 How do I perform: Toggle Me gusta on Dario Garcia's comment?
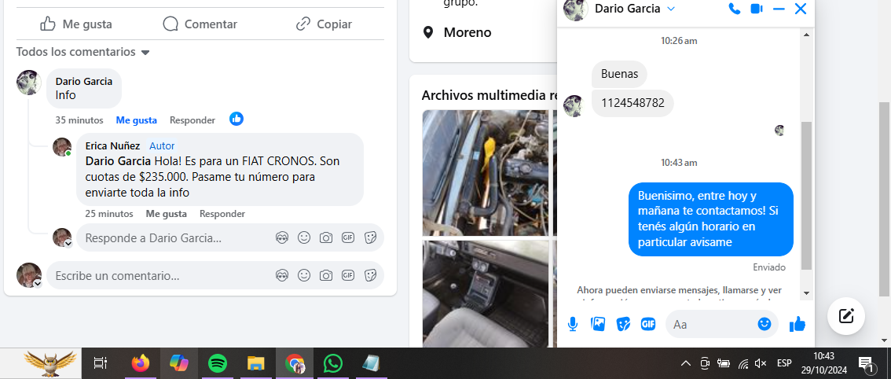(x=136, y=120)
